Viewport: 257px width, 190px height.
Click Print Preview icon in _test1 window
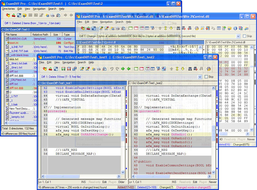105,69
